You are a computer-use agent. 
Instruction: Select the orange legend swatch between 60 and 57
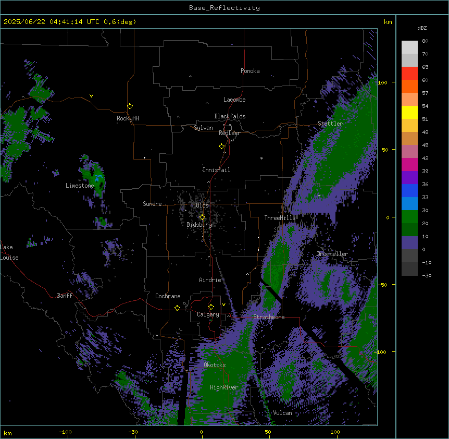coord(409,86)
